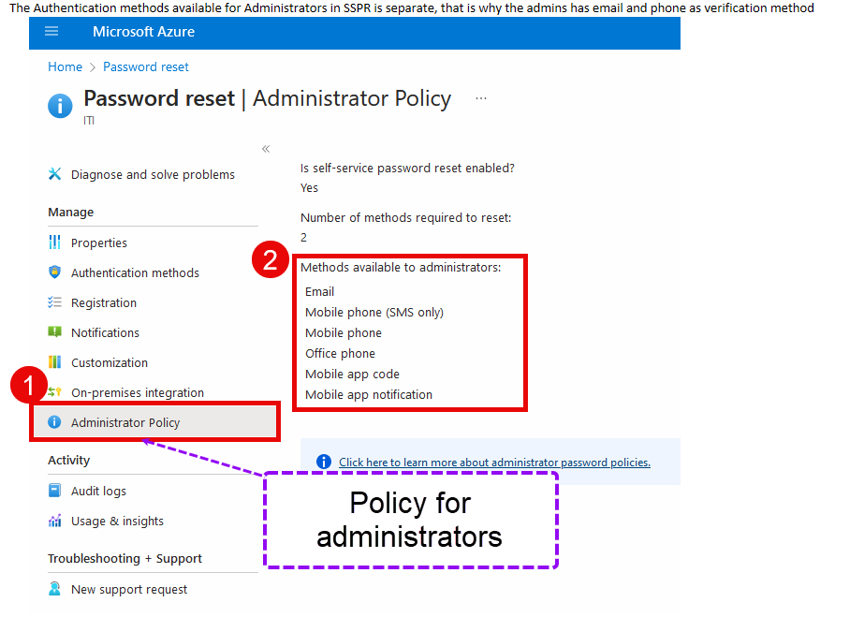Open Authentication methods menu item
The image size is (864, 632).
click(x=135, y=272)
